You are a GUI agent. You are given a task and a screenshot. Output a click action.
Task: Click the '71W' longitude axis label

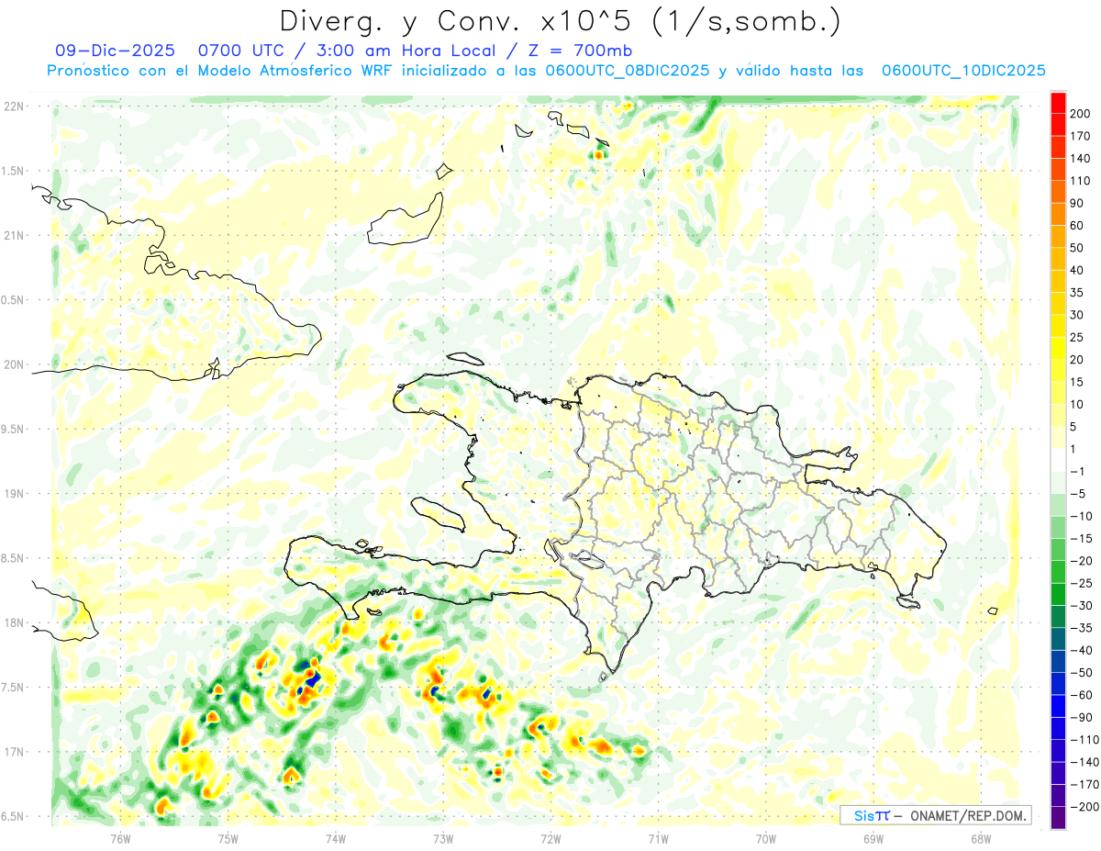pos(658,838)
